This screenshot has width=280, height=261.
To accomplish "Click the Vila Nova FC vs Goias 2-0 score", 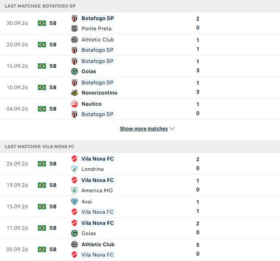I will click(198, 228).
